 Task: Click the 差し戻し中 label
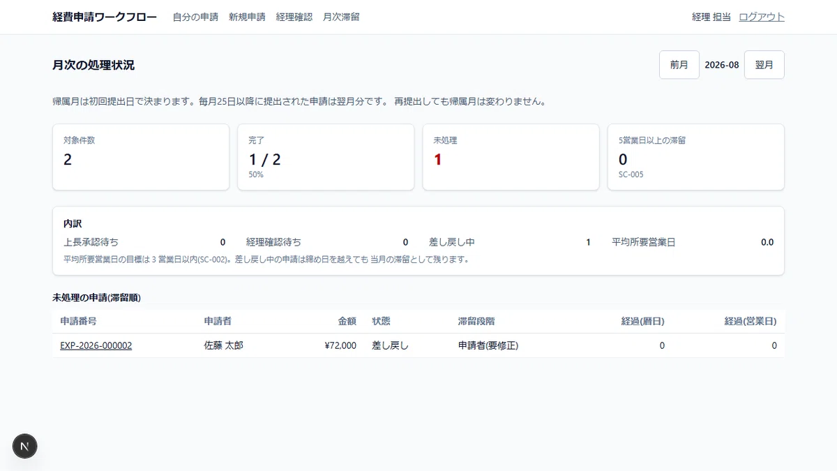point(452,242)
